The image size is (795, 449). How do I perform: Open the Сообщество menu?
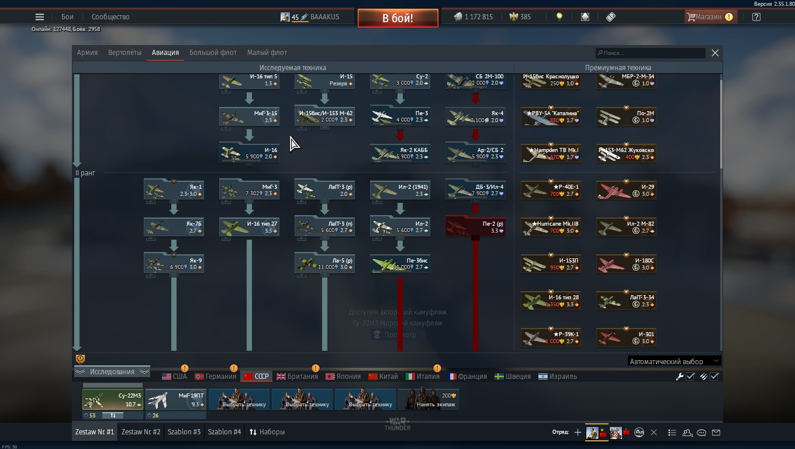pos(110,17)
